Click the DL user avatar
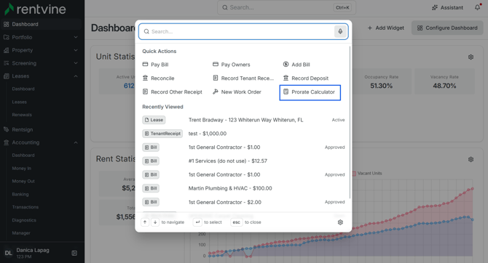The width and height of the screenshot is (488, 263). coord(9,253)
